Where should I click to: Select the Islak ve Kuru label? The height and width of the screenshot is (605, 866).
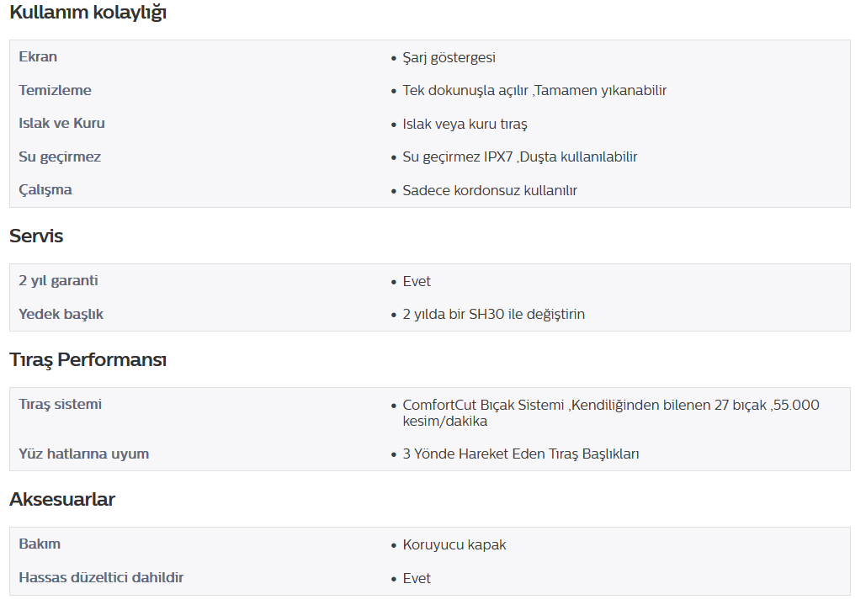(x=62, y=123)
